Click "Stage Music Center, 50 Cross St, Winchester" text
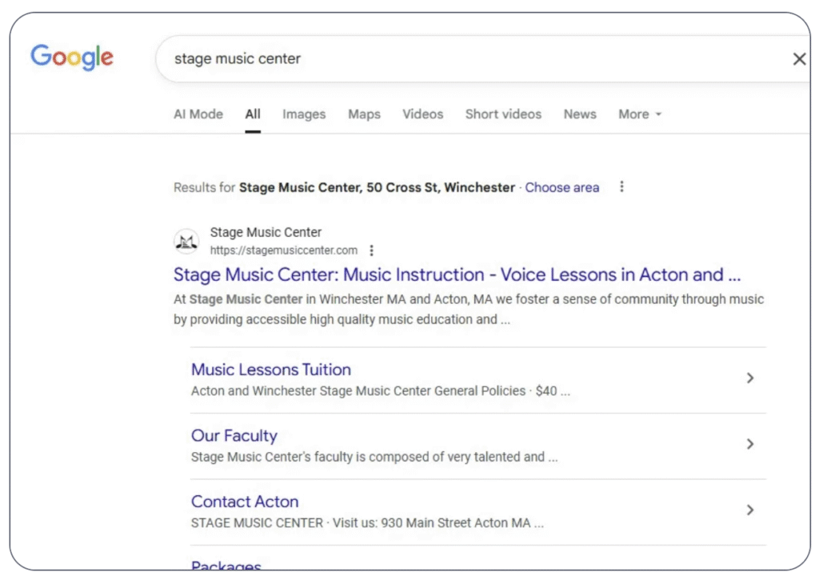This screenshot has height=580, width=819. pyautogui.click(x=377, y=187)
